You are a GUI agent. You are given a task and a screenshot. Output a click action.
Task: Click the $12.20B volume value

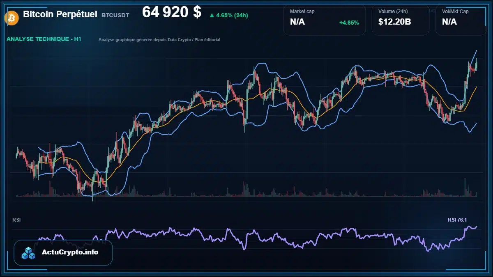(x=394, y=22)
